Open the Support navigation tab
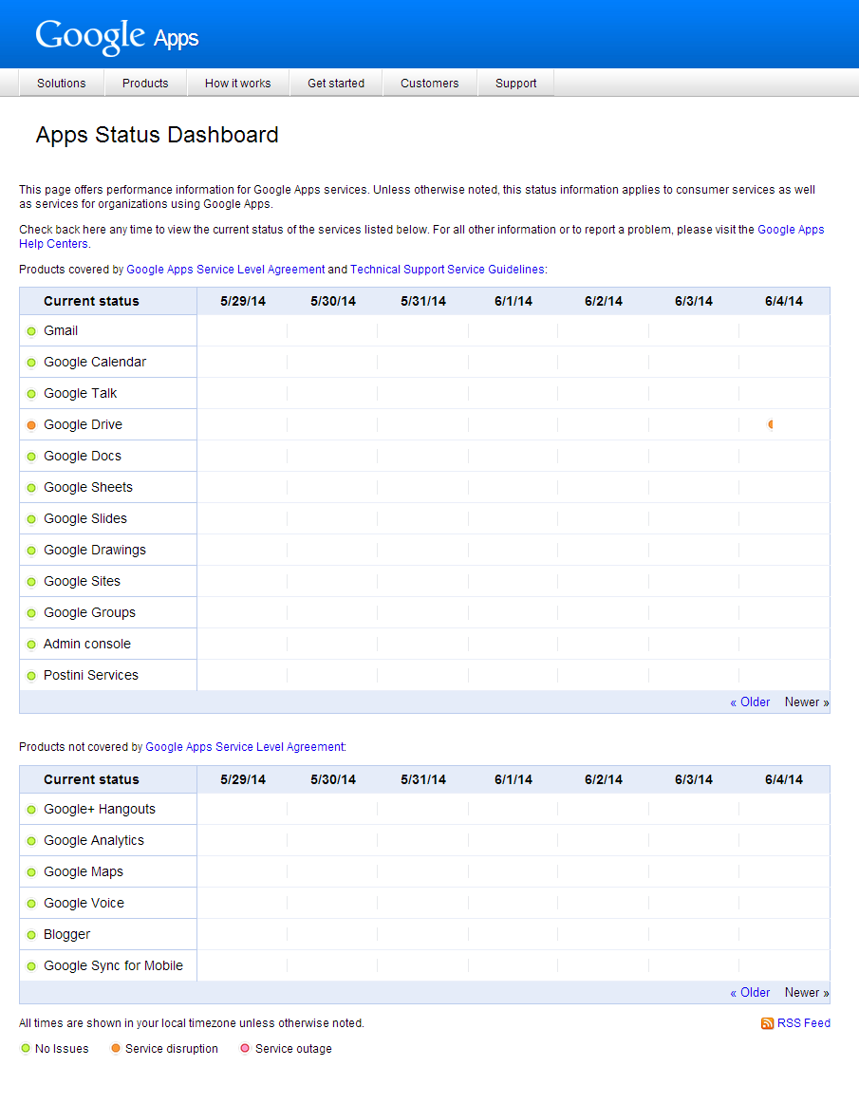Viewport: 859px width, 1104px height. click(x=515, y=84)
